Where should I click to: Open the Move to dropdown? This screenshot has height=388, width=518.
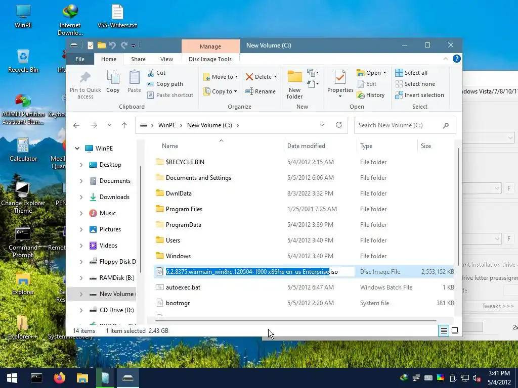[221, 77]
